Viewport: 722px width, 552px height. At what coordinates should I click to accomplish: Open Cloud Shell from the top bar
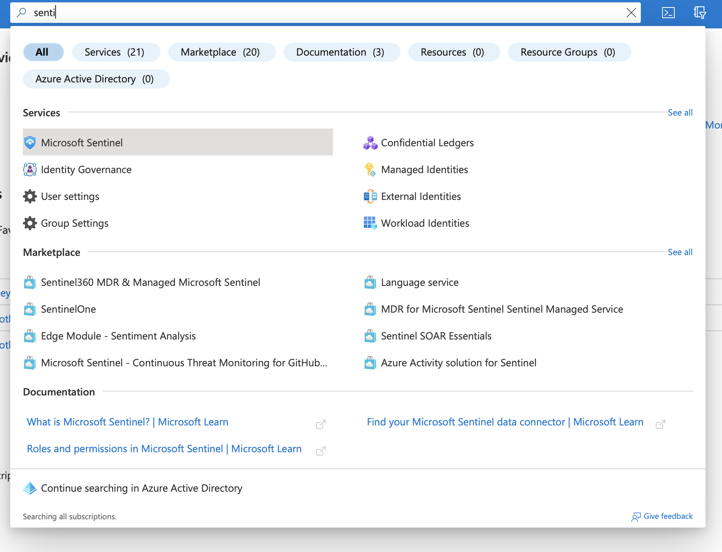tap(668, 13)
